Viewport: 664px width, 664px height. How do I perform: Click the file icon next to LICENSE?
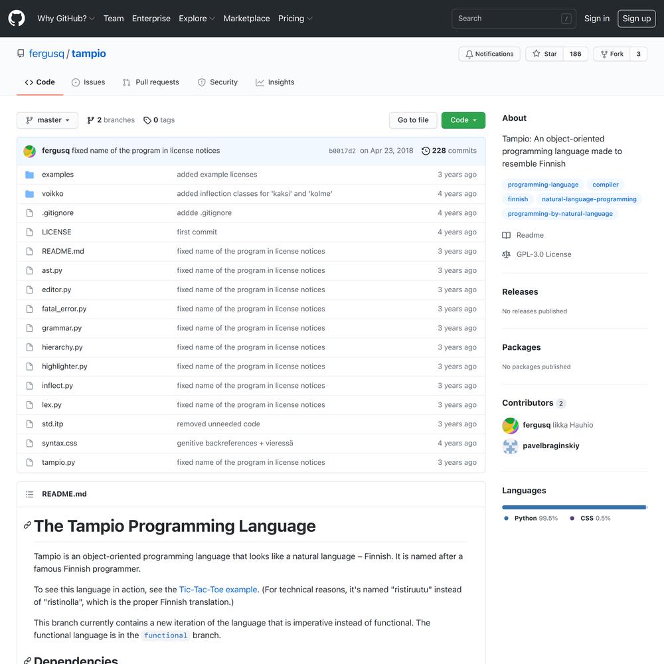click(x=29, y=232)
